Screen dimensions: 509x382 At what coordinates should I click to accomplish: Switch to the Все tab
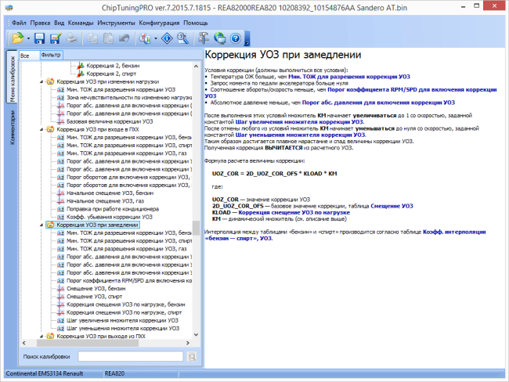click(x=29, y=56)
